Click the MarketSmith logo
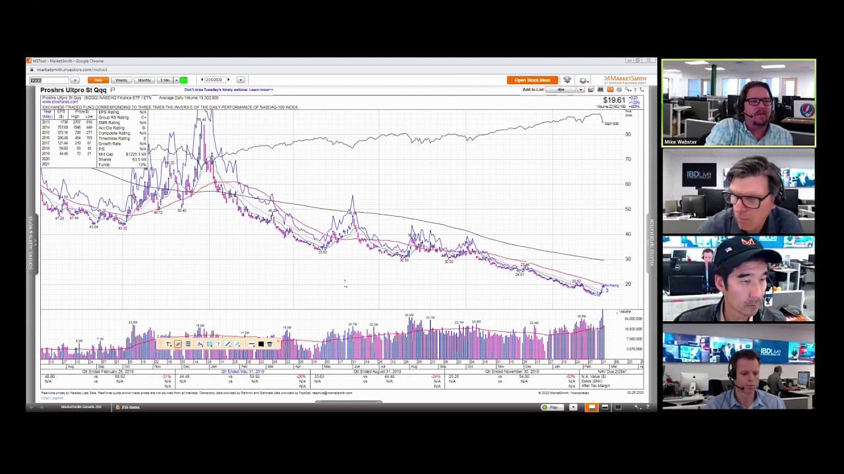 (625, 80)
